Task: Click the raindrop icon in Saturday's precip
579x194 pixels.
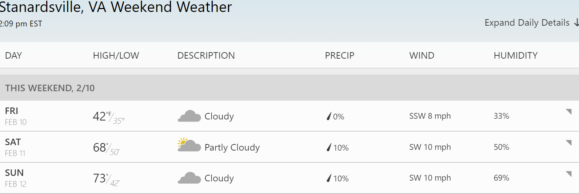Action: pos(329,147)
